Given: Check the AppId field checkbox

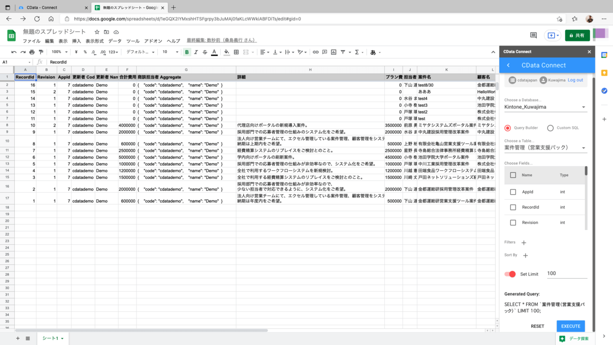Looking at the screenshot, I should point(513,192).
